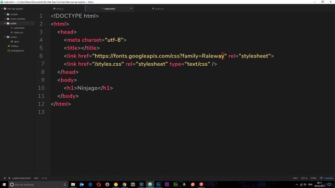335x188 pixels.
Task: Open Outlook from the taskbar
Action: (x=82, y=184)
